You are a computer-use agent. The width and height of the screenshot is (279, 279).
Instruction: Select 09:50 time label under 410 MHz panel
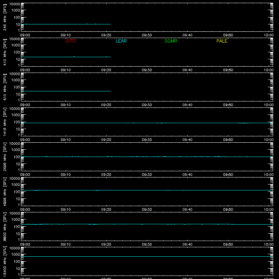[228, 70]
